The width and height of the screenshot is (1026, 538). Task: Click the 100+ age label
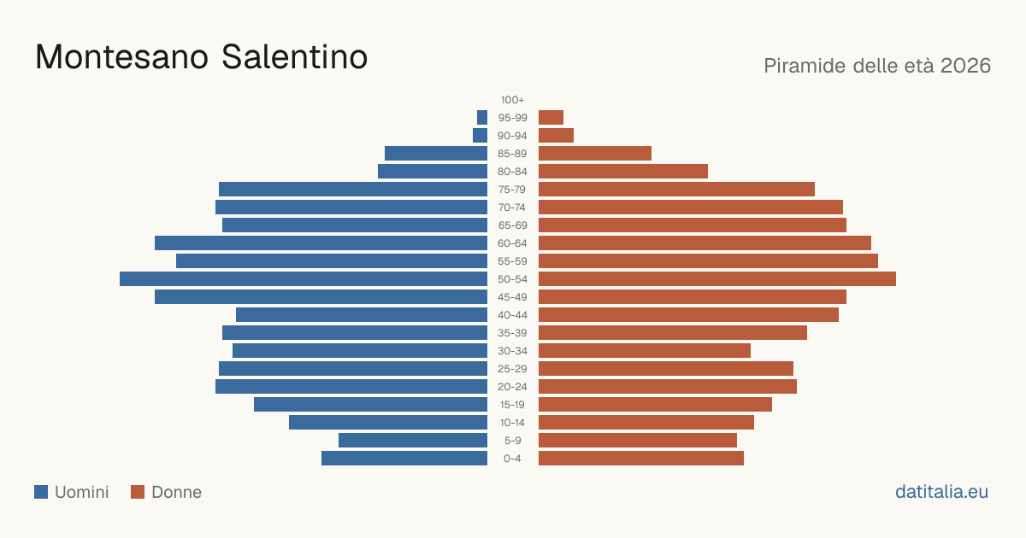[x=513, y=100]
